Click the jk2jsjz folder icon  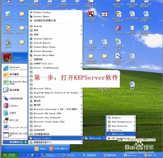(31, 126)
